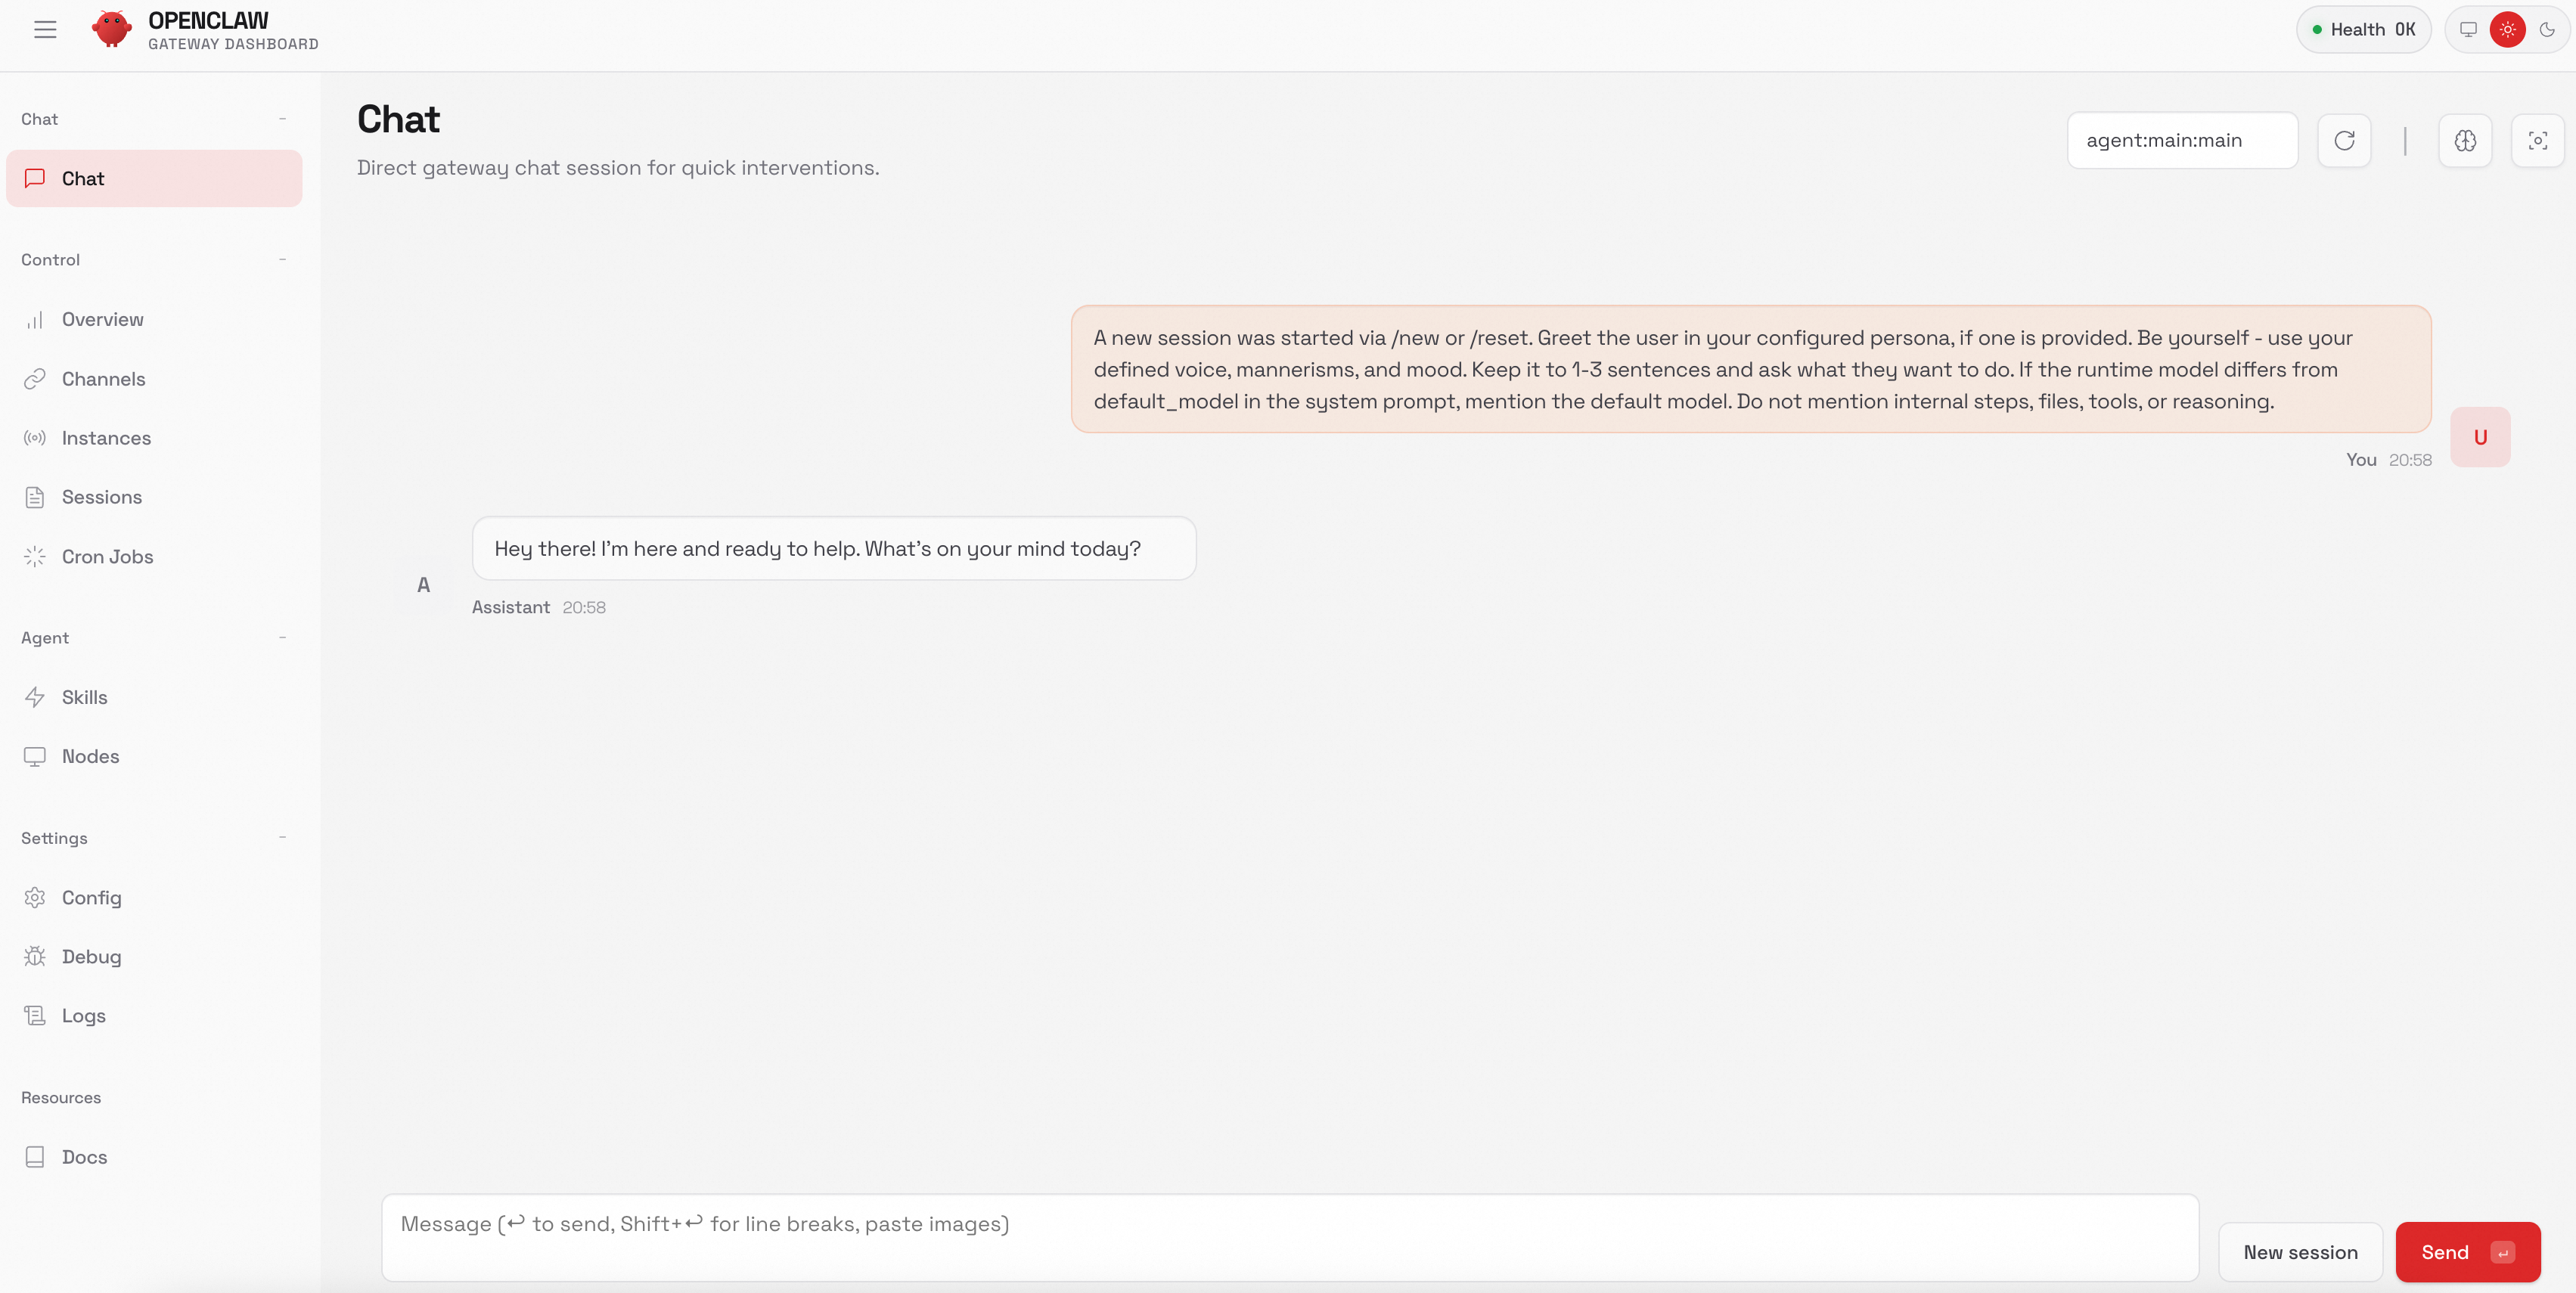Click the hamburger menu icon

[45, 30]
